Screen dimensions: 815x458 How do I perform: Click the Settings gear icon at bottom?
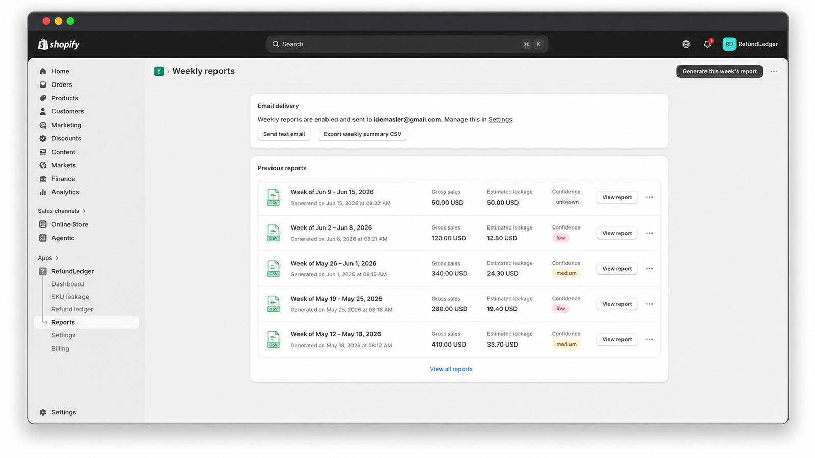(43, 412)
